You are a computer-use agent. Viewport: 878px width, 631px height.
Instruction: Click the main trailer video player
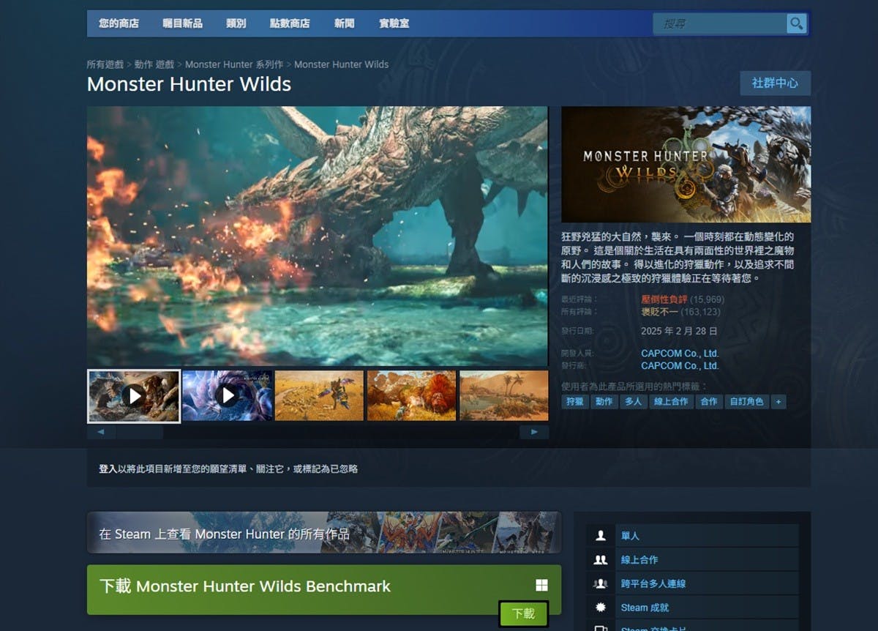(x=318, y=236)
